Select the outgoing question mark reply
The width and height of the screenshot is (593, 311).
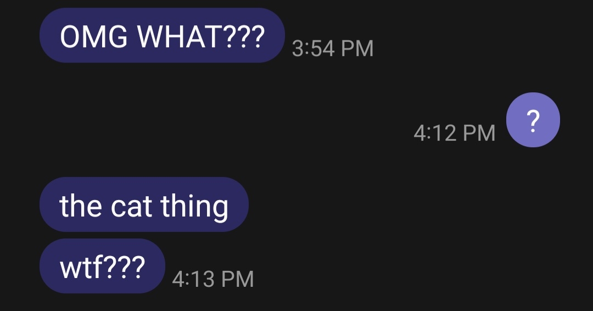pos(533,120)
